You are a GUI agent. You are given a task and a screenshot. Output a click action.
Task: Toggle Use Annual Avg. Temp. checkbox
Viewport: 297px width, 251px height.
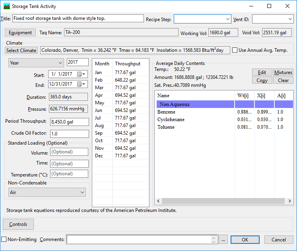(x=235, y=50)
